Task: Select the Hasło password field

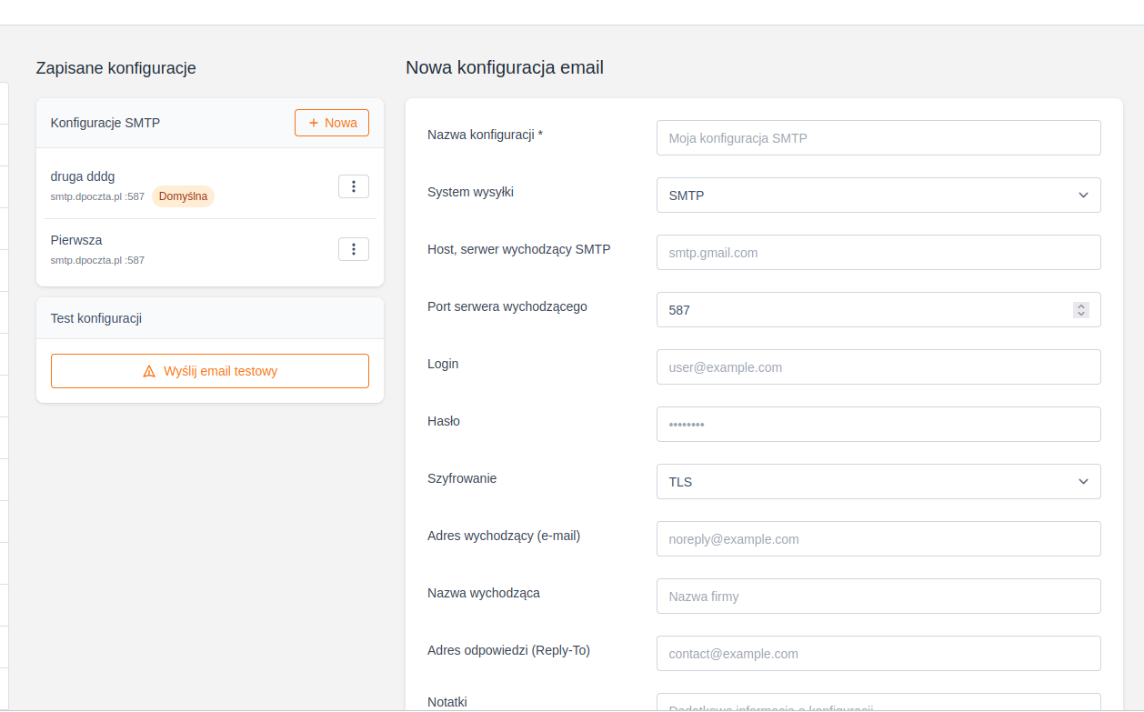Action: (878, 425)
